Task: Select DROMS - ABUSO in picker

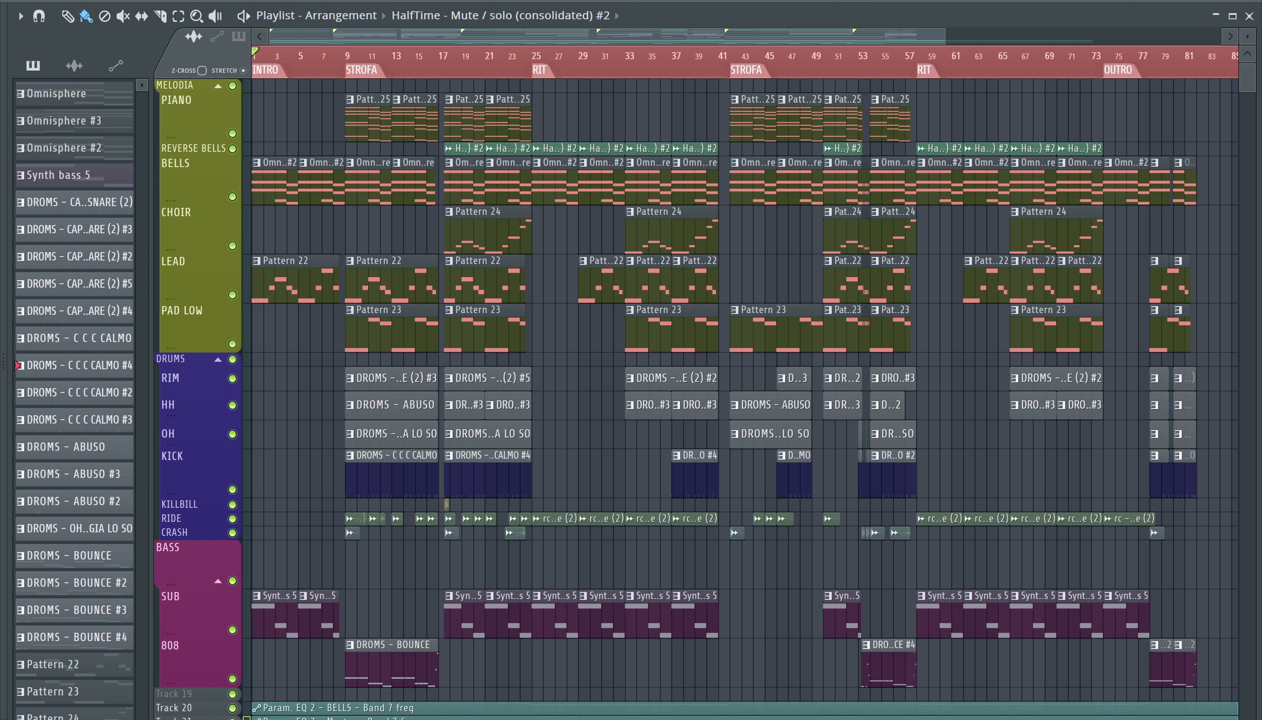Action: pyautogui.click(x=74, y=447)
